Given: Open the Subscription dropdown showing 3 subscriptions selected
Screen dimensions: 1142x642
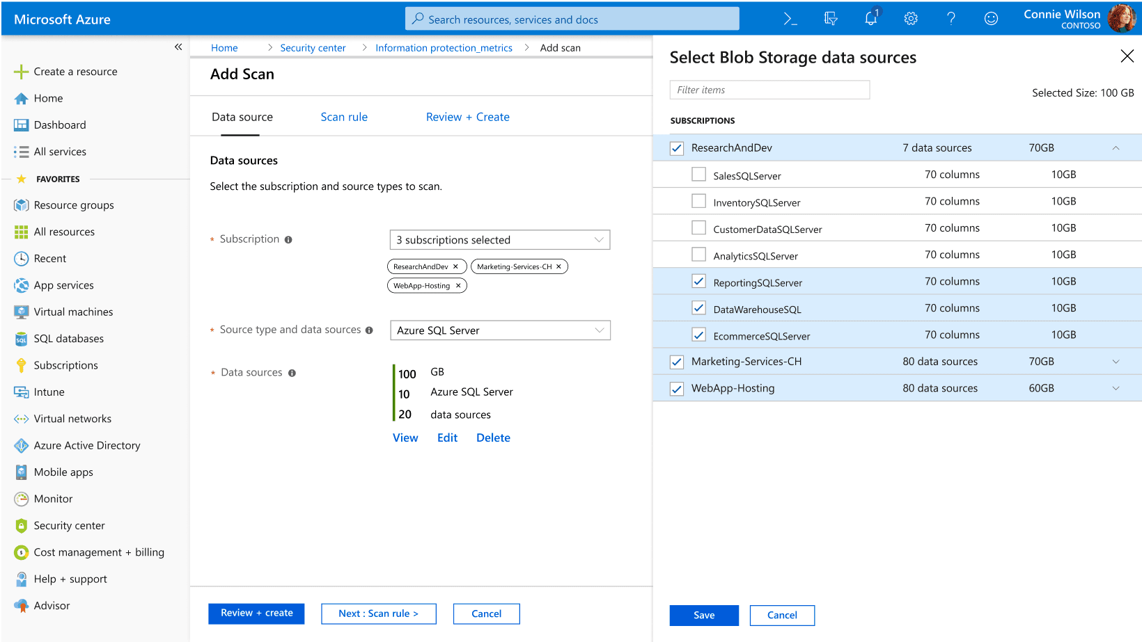Looking at the screenshot, I should point(500,240).
